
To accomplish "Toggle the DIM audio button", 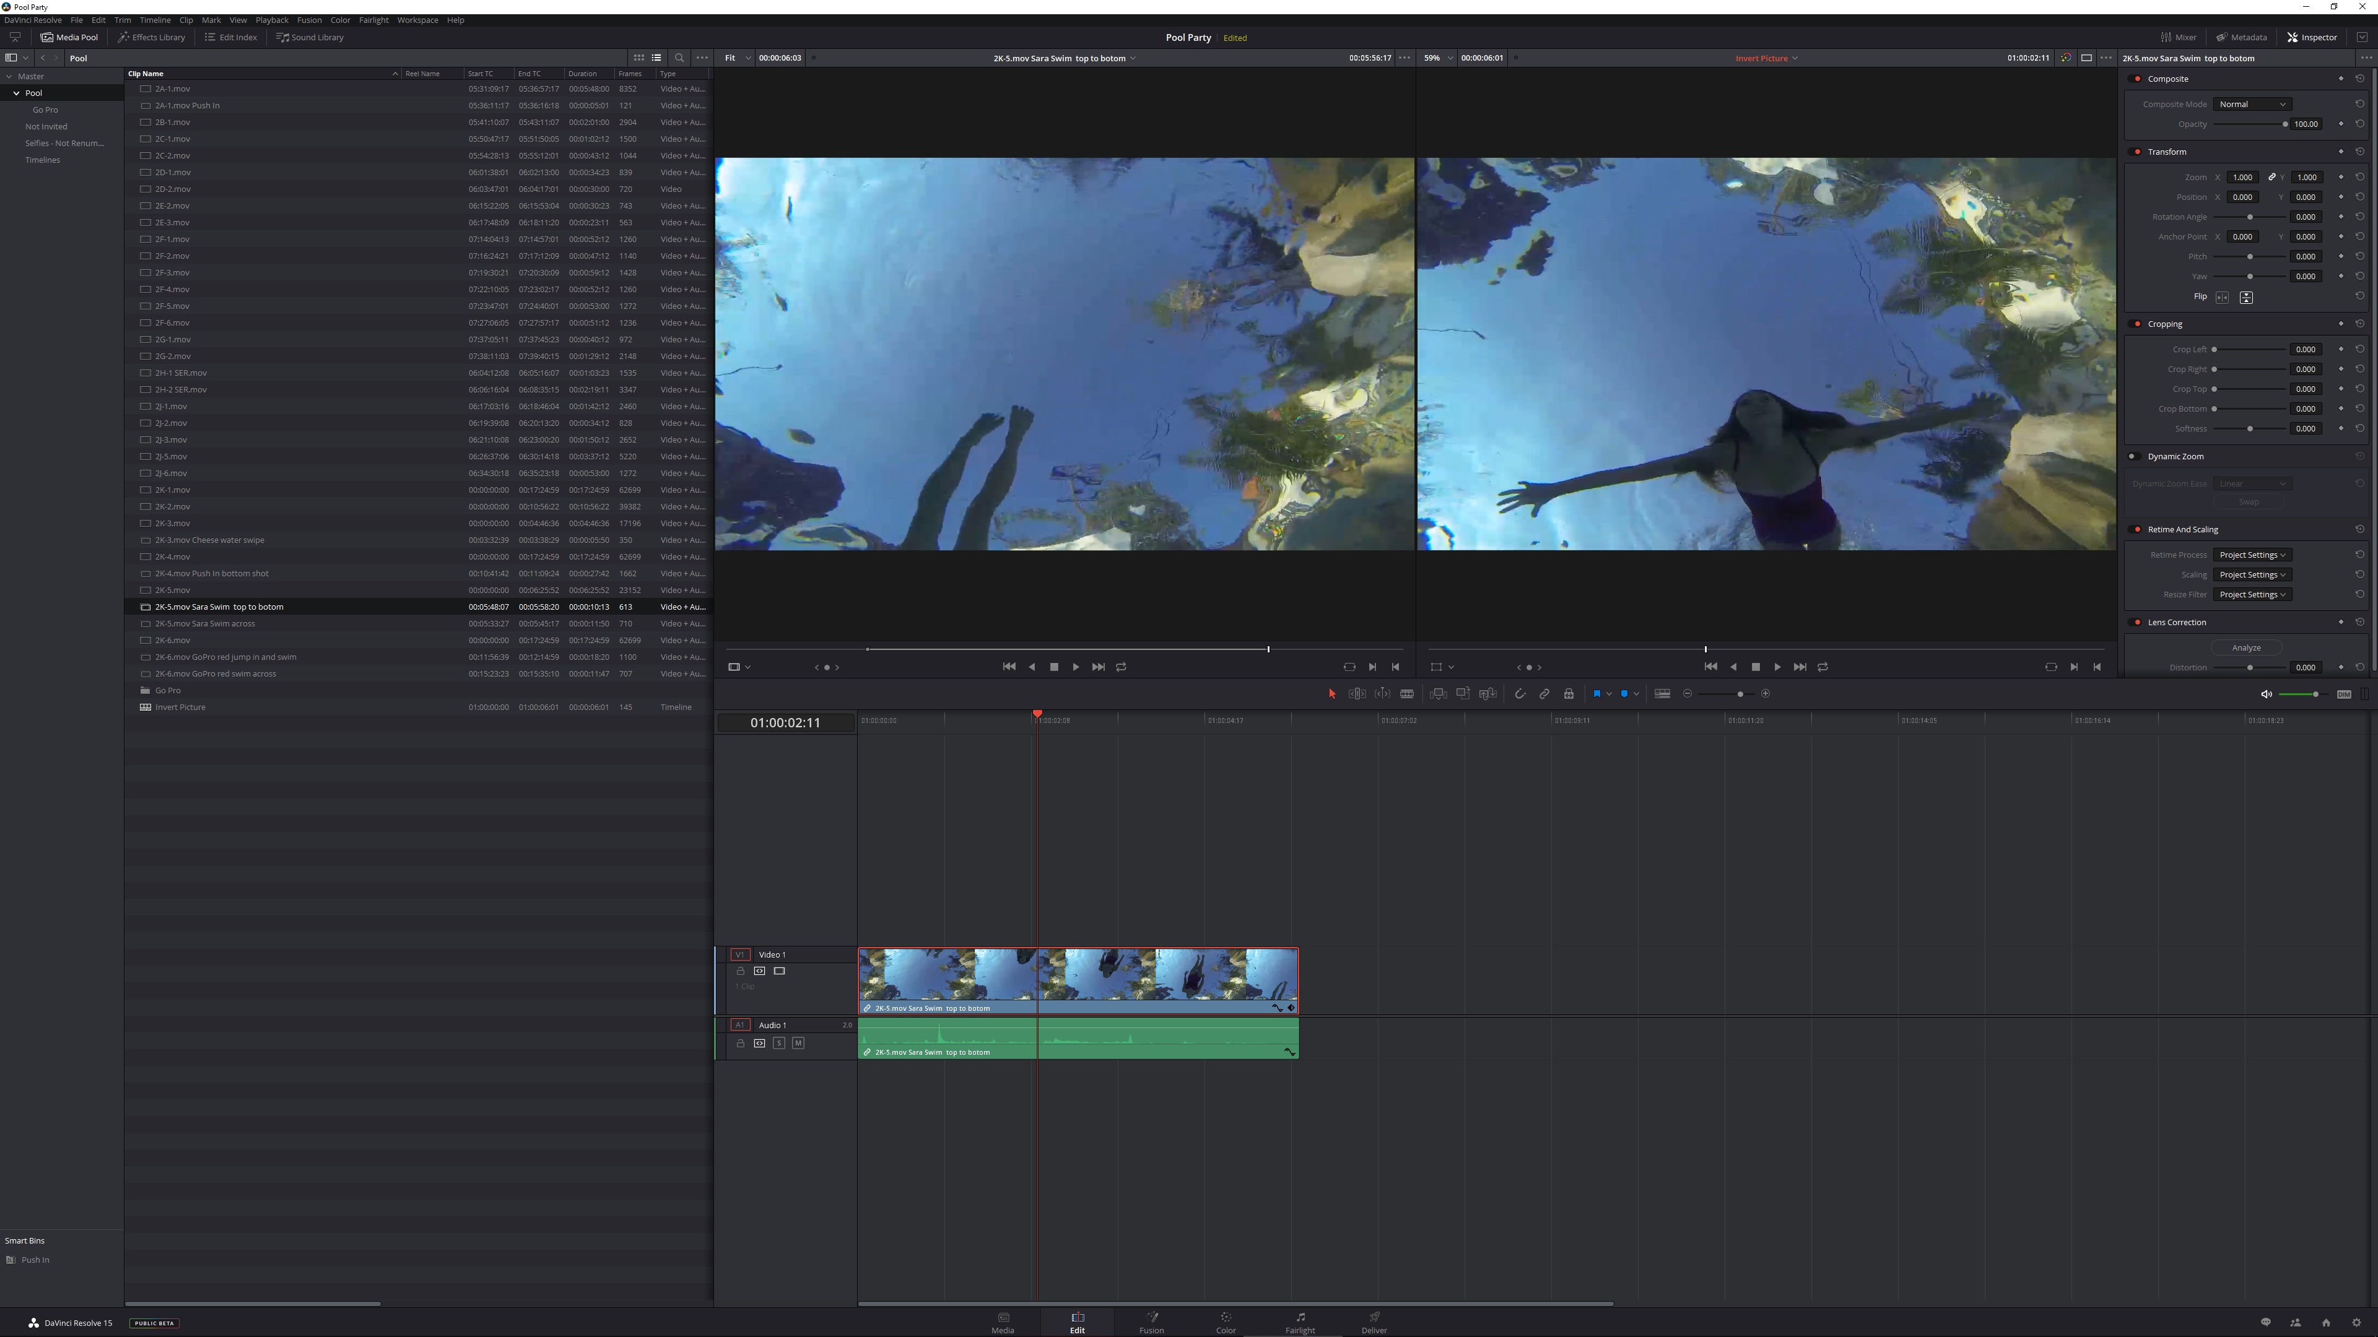I will point(2344,694).
